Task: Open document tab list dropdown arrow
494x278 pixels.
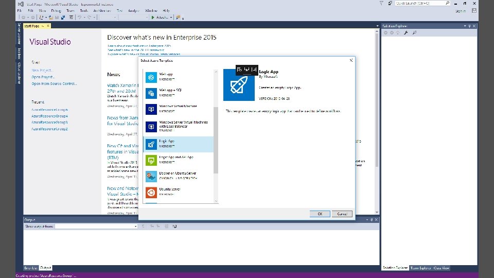Action: pyautogui.click(x=377, y=26)
